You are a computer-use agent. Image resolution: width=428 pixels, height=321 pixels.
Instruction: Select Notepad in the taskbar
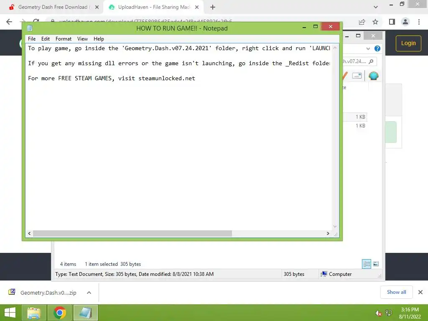point(86,313)
